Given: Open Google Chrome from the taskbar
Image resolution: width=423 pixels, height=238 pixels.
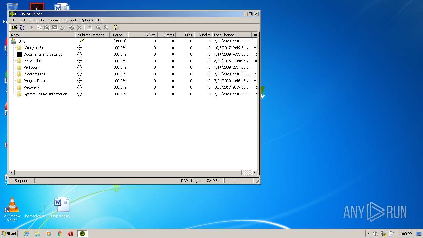Looking at the screenshot, I should click(x=60, y=234).
